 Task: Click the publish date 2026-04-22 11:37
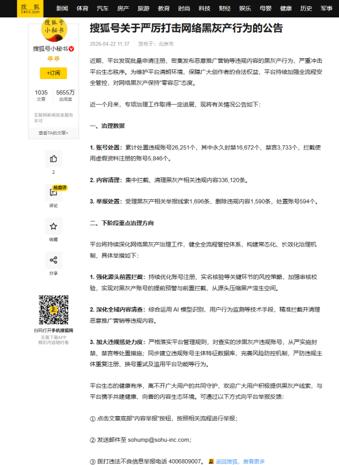pos(110,44)
